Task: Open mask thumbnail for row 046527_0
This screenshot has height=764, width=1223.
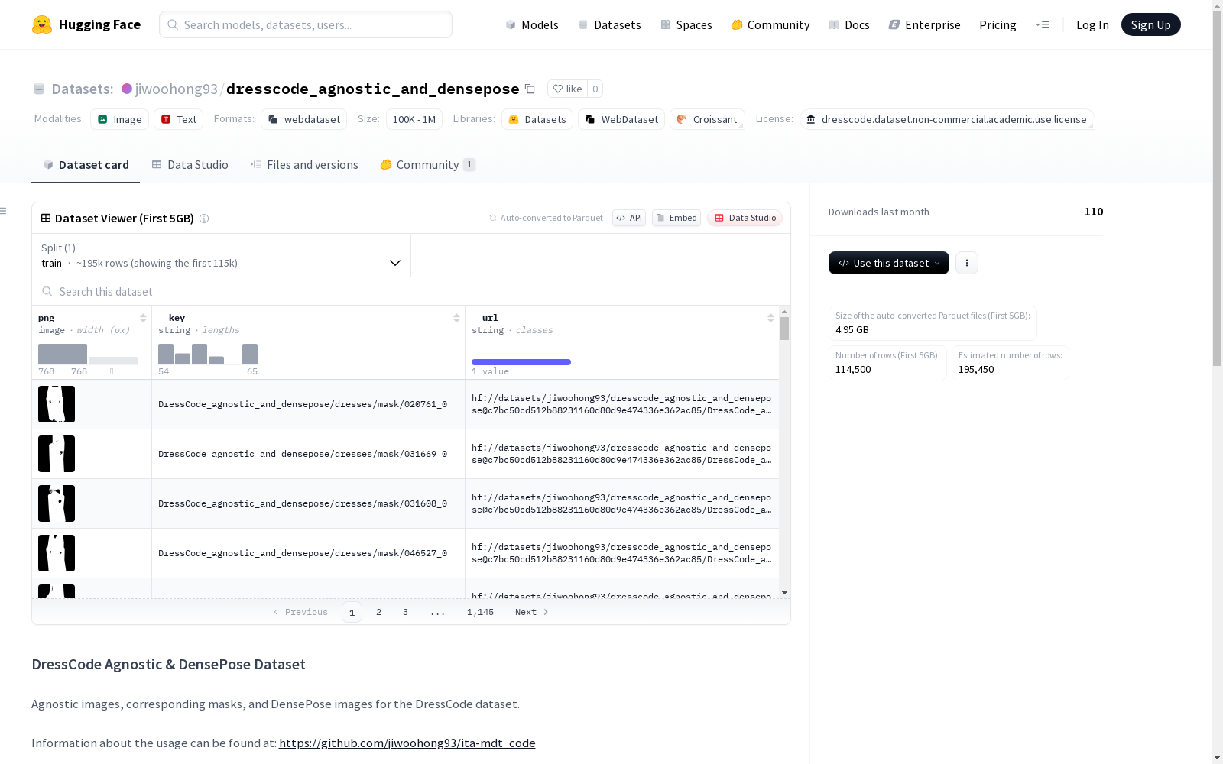Action: pos(57,553)
